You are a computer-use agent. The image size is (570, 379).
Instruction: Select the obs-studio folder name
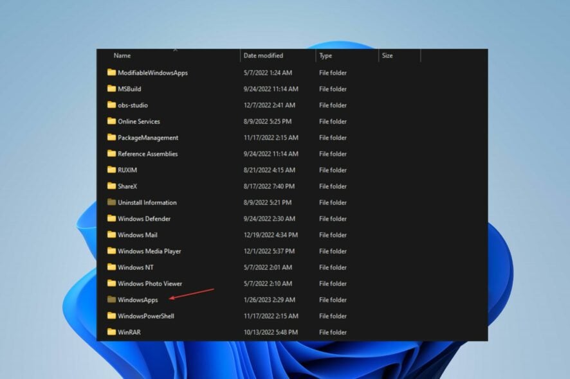click(x=133, y=105)
